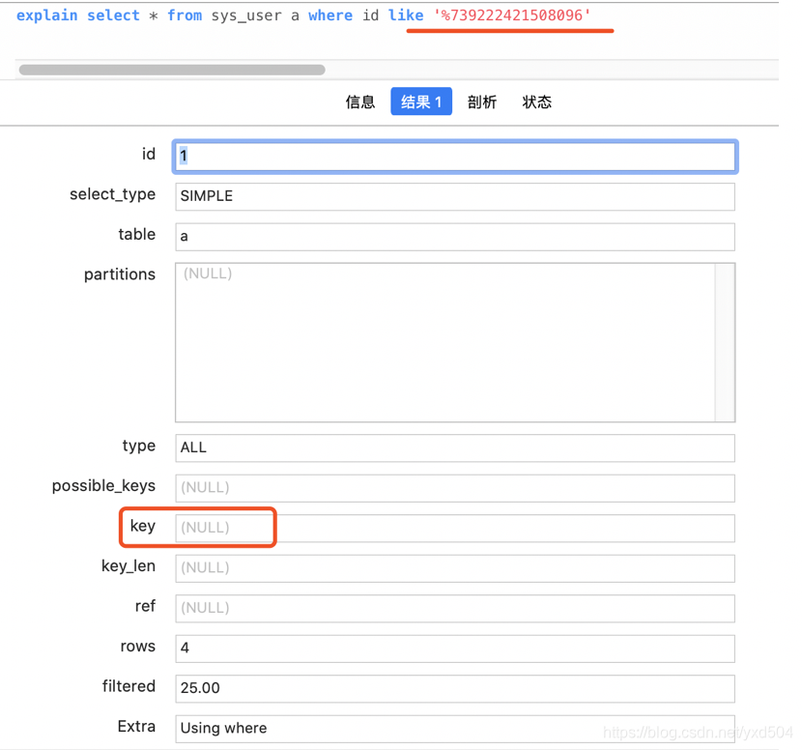The width and height of the screenshot is (802, 750).
Task: Click the key_len NULL field
Action: click(455, 568)
